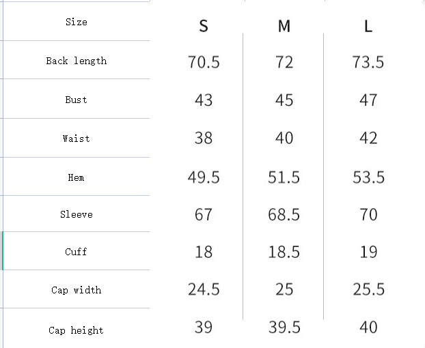Click the L size column header

(x=368, y=27)
